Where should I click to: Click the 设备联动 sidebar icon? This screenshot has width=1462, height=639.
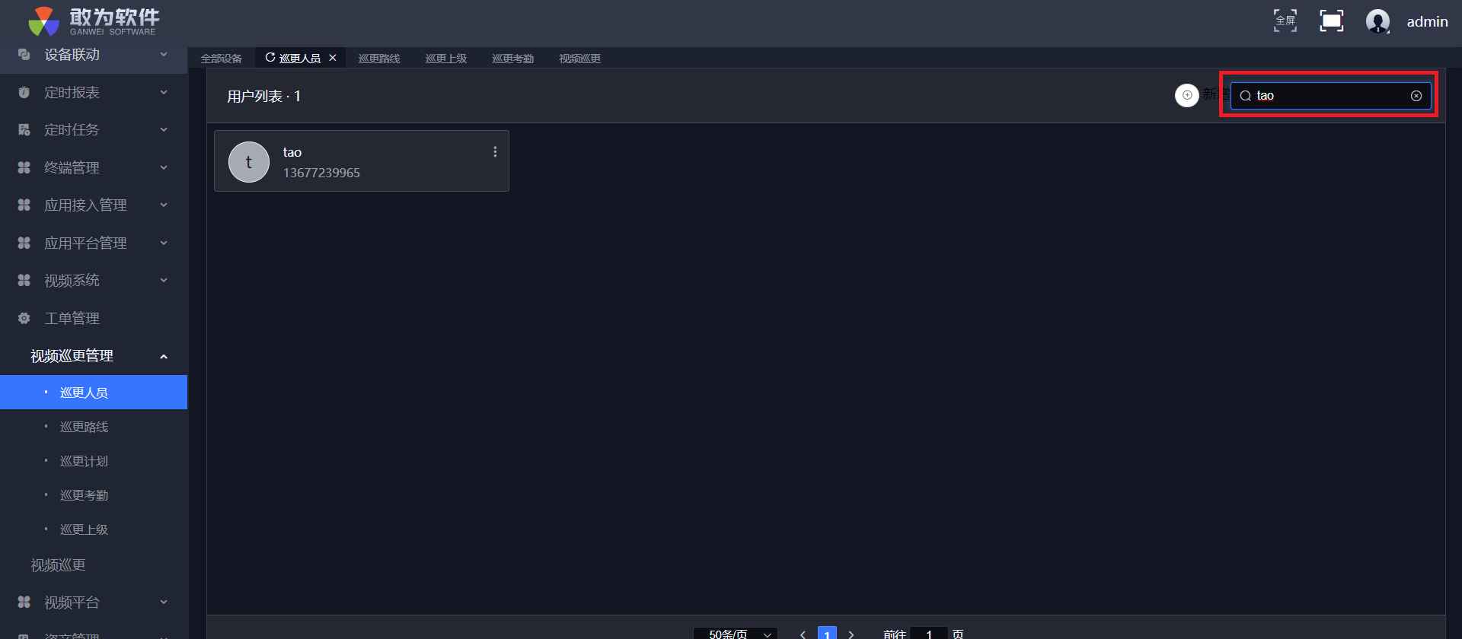tap(24, 55)
